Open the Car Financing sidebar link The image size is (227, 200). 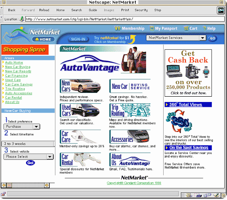[16, 76]
